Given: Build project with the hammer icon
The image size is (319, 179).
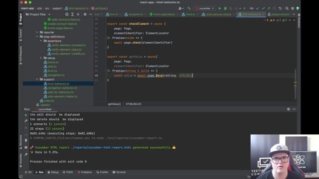Looking at the screenshot, I should coord(189,8).
